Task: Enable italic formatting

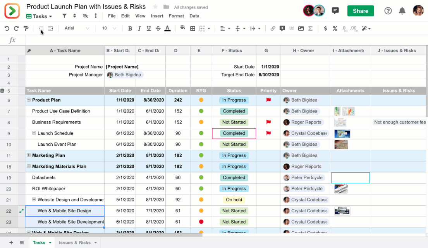Action: click(139, 28)
